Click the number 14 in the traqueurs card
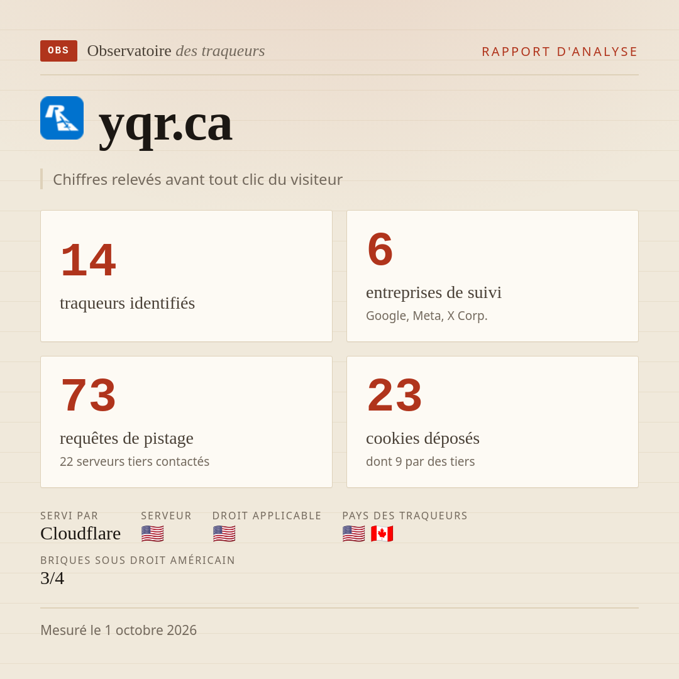The width and height of the screenshot is (679, 679). [89, 260]
